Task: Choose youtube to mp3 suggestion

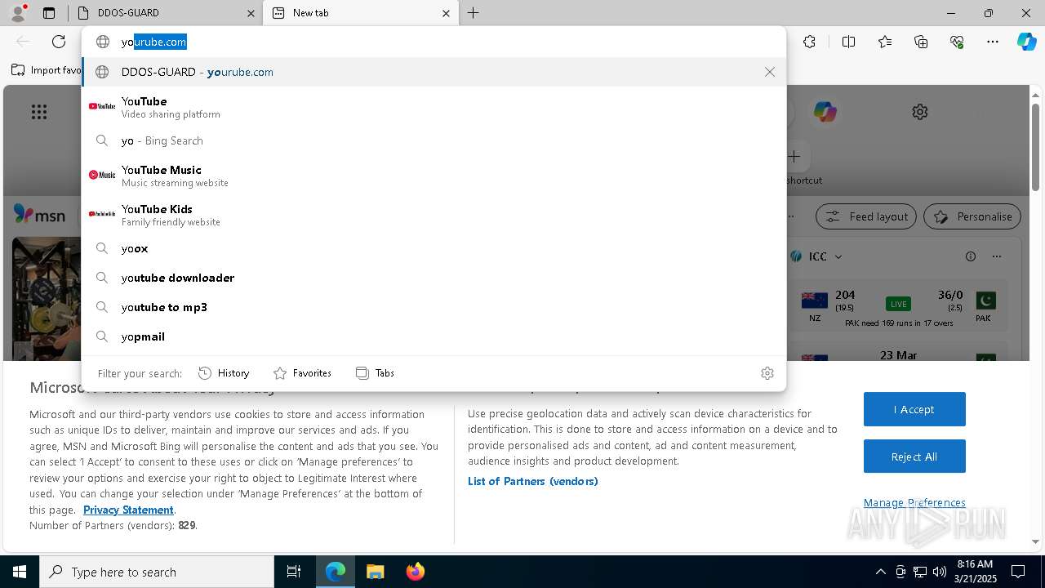Action: click(x=434, y=307)
